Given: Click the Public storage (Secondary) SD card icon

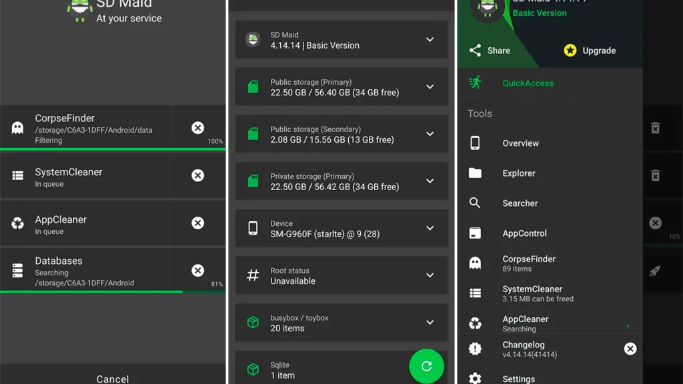Looking at the screenshot, I should pyautogui.click(x=253, y=133).
